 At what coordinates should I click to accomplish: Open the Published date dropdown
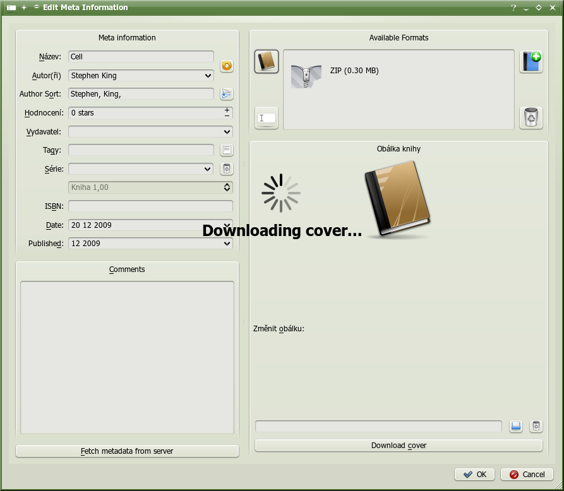pos(227,244)
